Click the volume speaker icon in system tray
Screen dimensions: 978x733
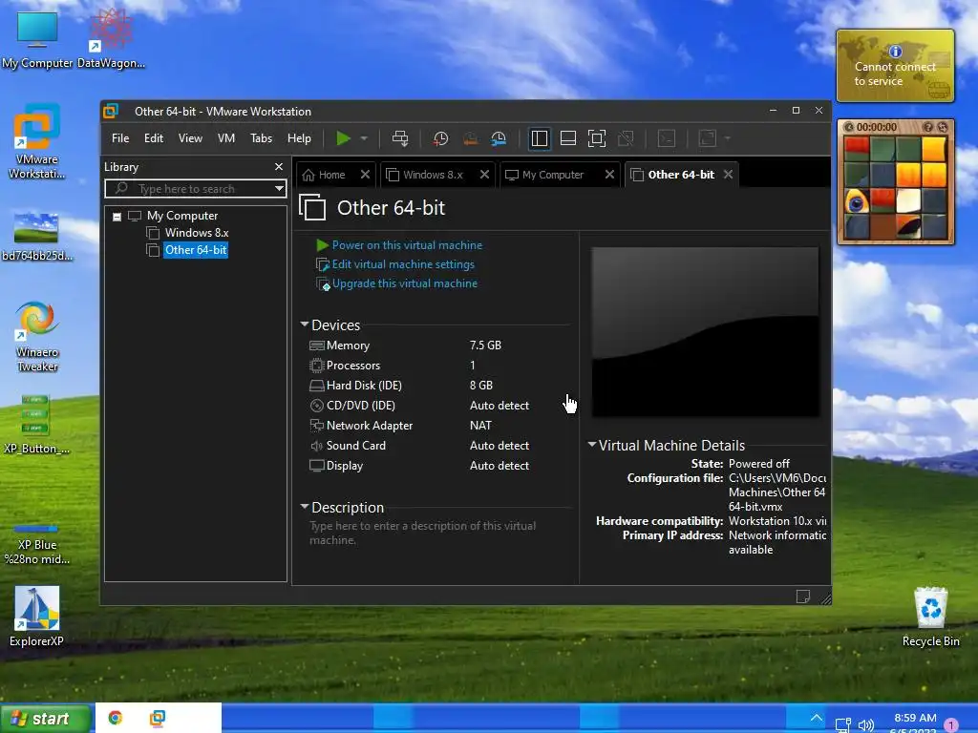(865, 725)
